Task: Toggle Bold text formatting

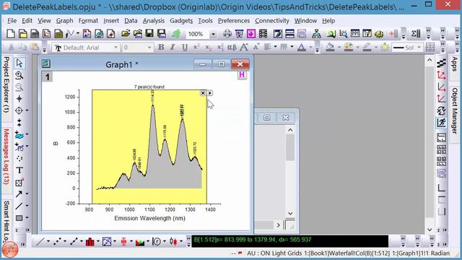Action: point(161,47)
